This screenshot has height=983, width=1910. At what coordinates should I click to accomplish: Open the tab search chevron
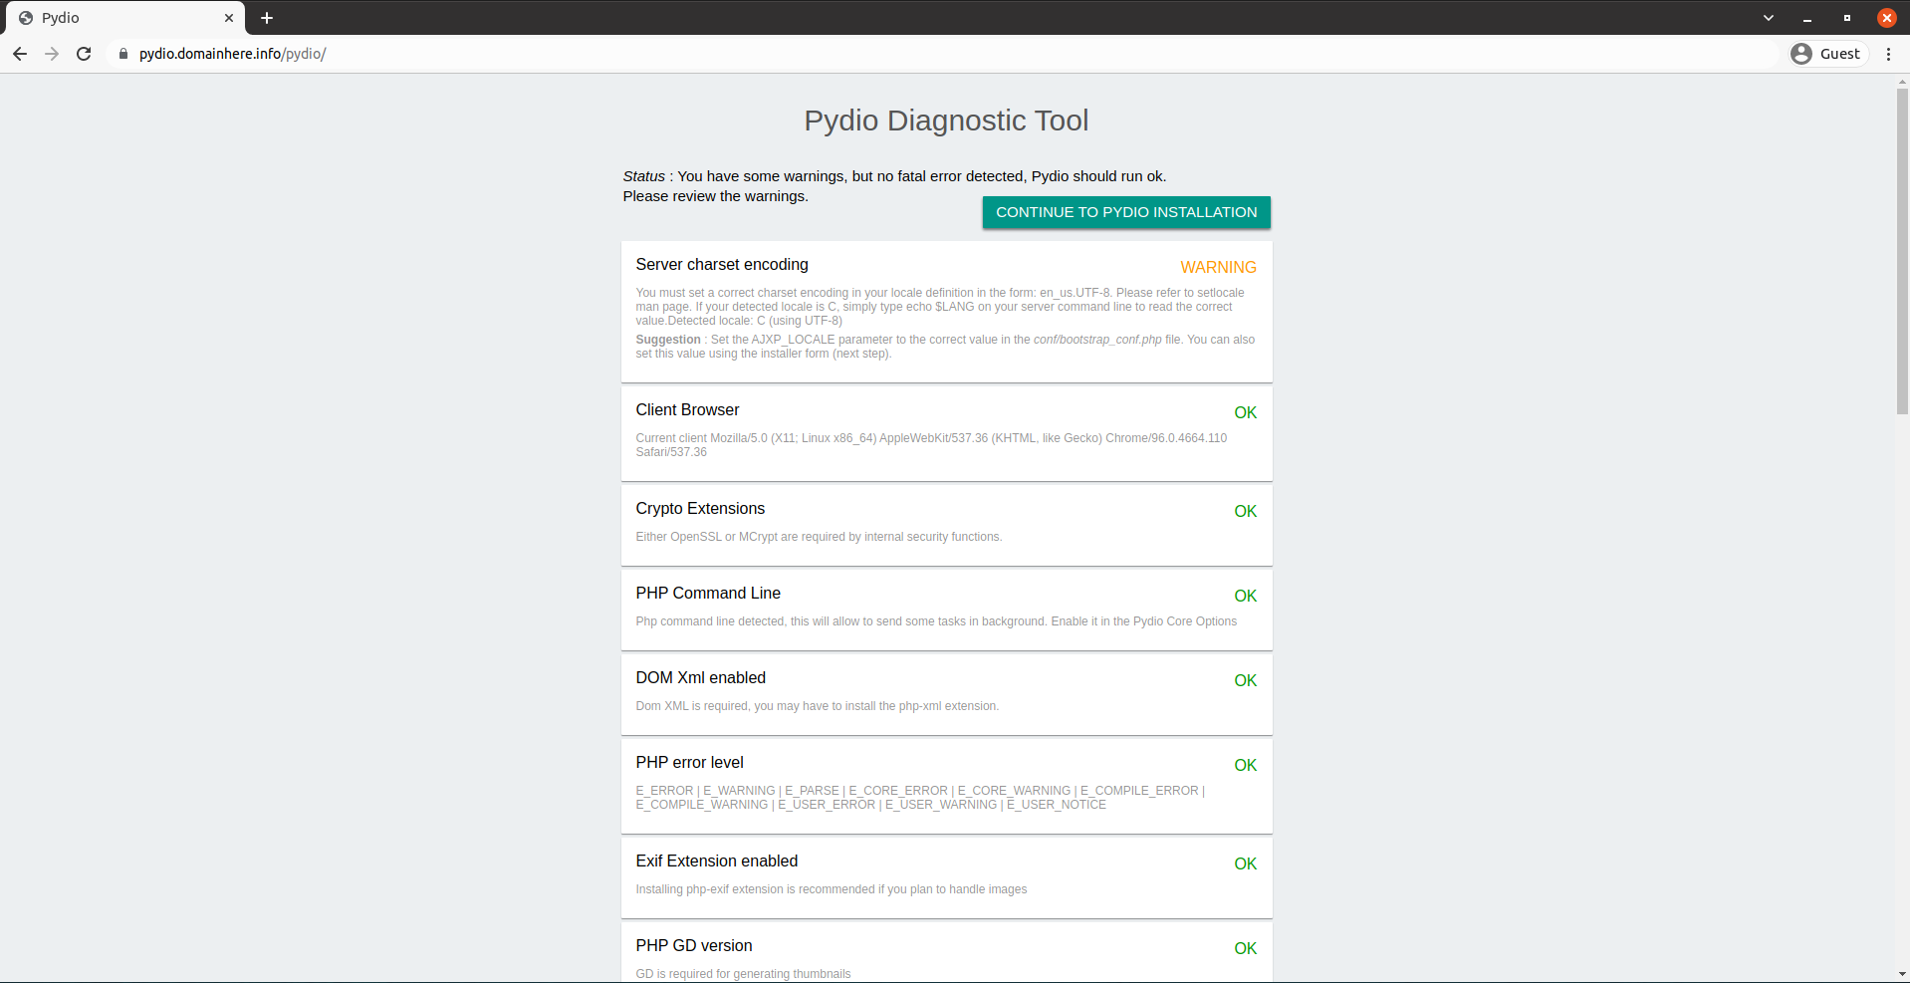tap(1769, 18)
